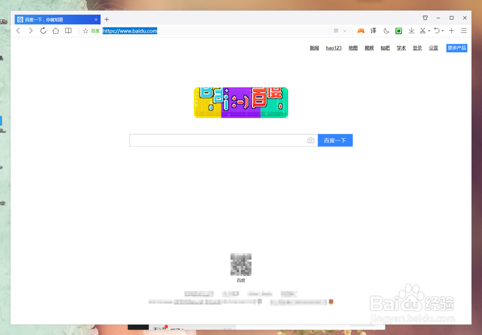Click the green 百度 site label
This screenshot has width=482, height=335.
click(95, 31)
